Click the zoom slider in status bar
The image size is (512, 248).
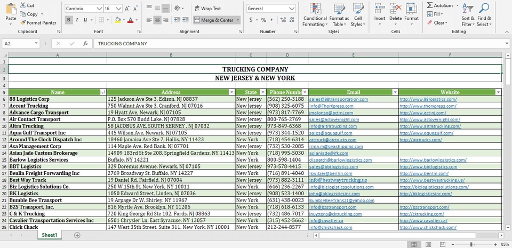point(471,244)
